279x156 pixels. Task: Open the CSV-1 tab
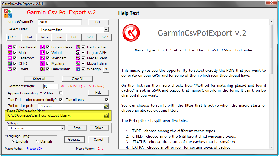89,37
